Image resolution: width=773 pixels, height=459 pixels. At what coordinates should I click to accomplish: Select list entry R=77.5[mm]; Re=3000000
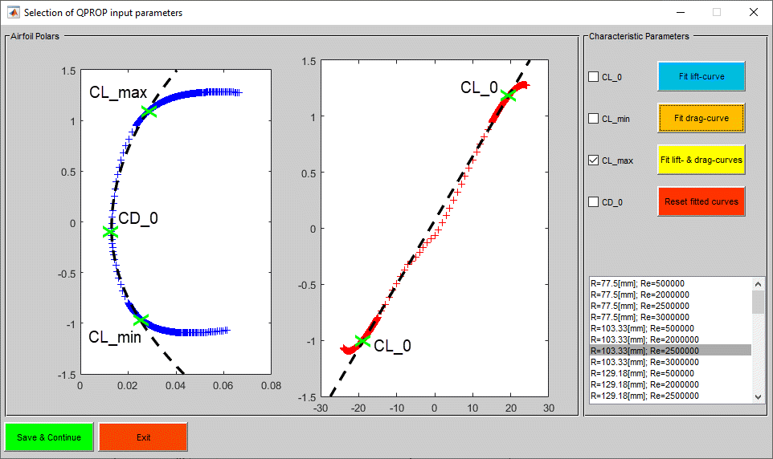coord(670,318)
